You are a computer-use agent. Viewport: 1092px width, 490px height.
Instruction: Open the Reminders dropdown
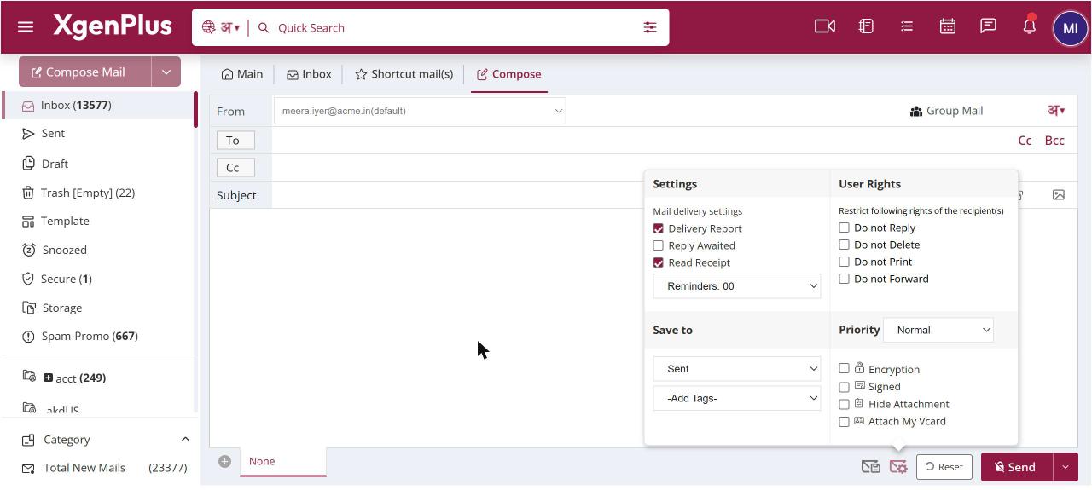tap(737, 286)
